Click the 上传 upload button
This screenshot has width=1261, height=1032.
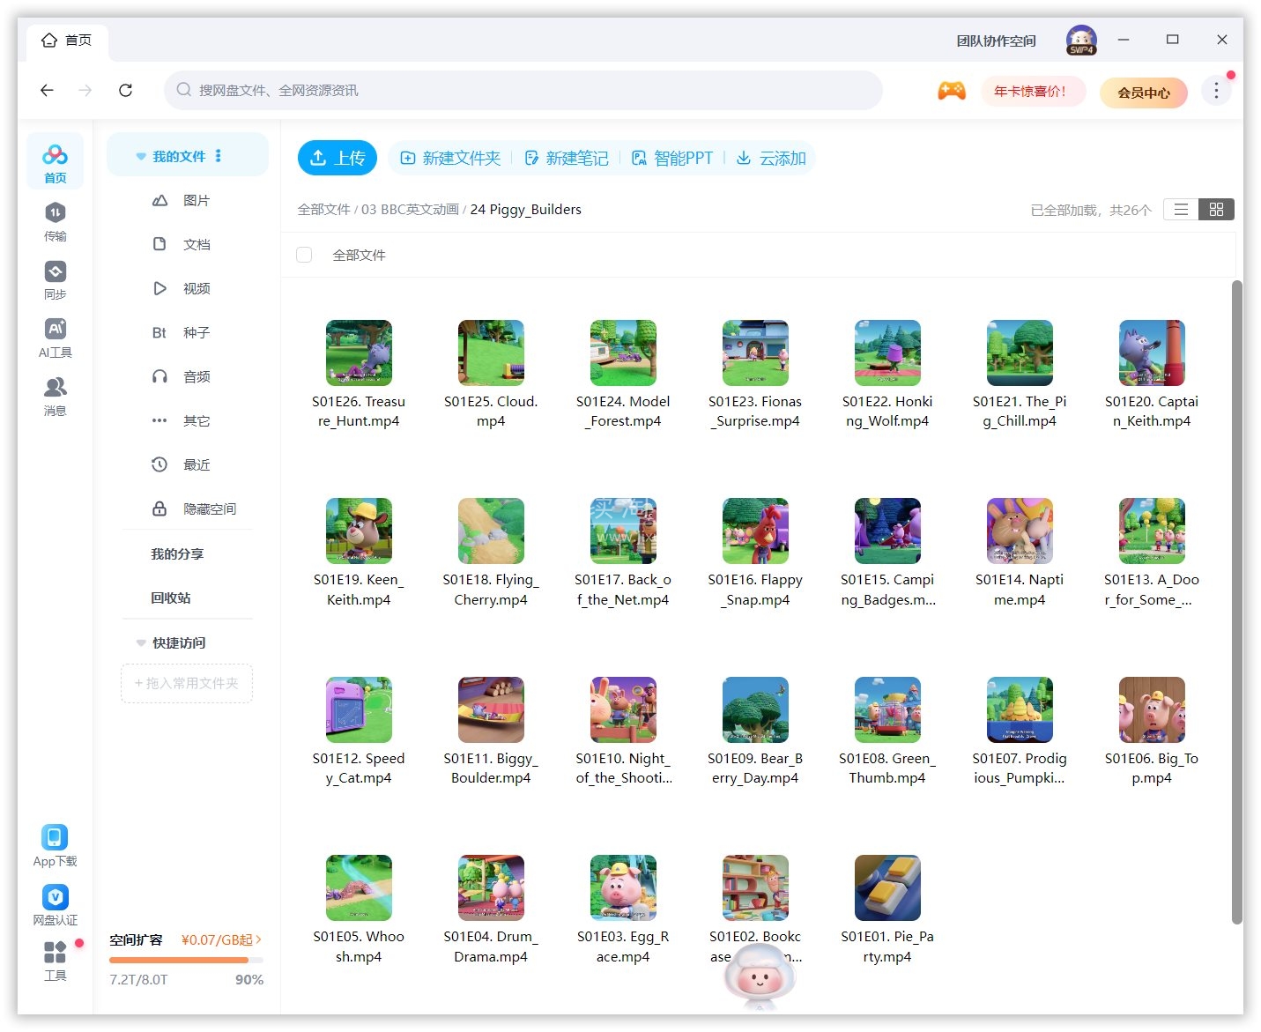click(338, 158)
